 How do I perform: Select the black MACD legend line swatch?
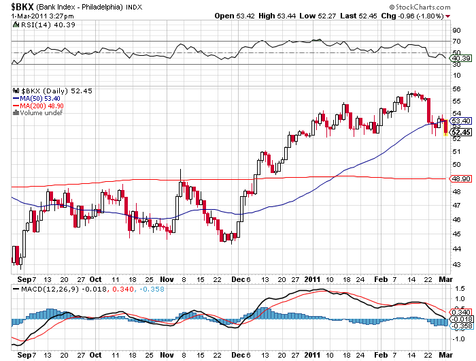point(16,289)
